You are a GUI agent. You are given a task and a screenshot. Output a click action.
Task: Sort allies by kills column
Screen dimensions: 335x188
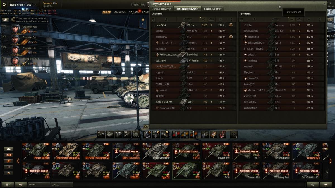coord(211,19)
